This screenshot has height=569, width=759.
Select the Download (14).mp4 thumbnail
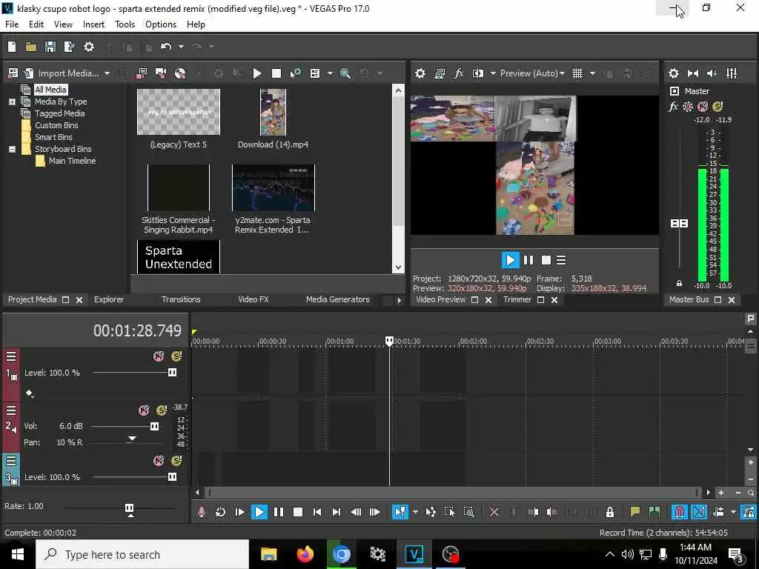coord(273,112)
